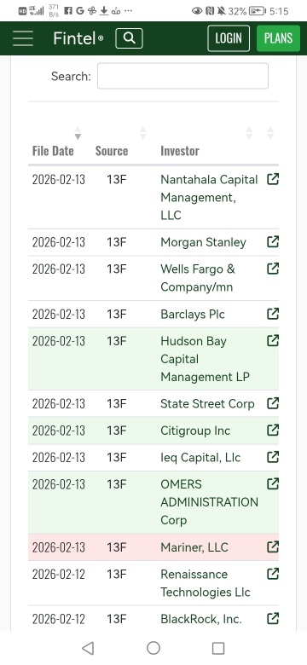
Task: Sort table by Investor column arrows
Action: pyautogui.click(x=249, y=133)
